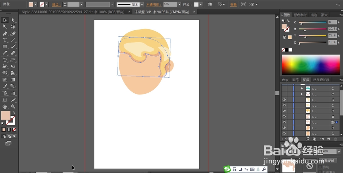Toggle the topmost visible eye in layers panel

click(x=284, y=100)
